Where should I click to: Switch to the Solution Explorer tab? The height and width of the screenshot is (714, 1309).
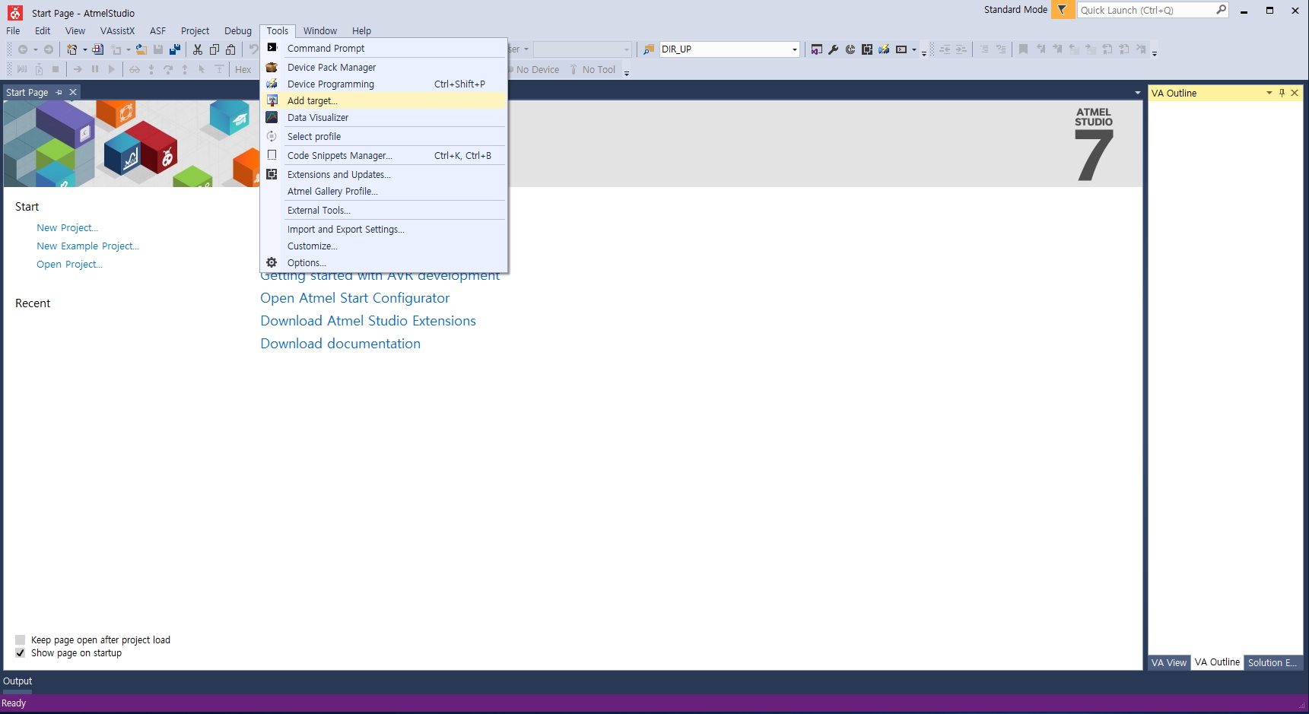click(x=1272, y=662)
